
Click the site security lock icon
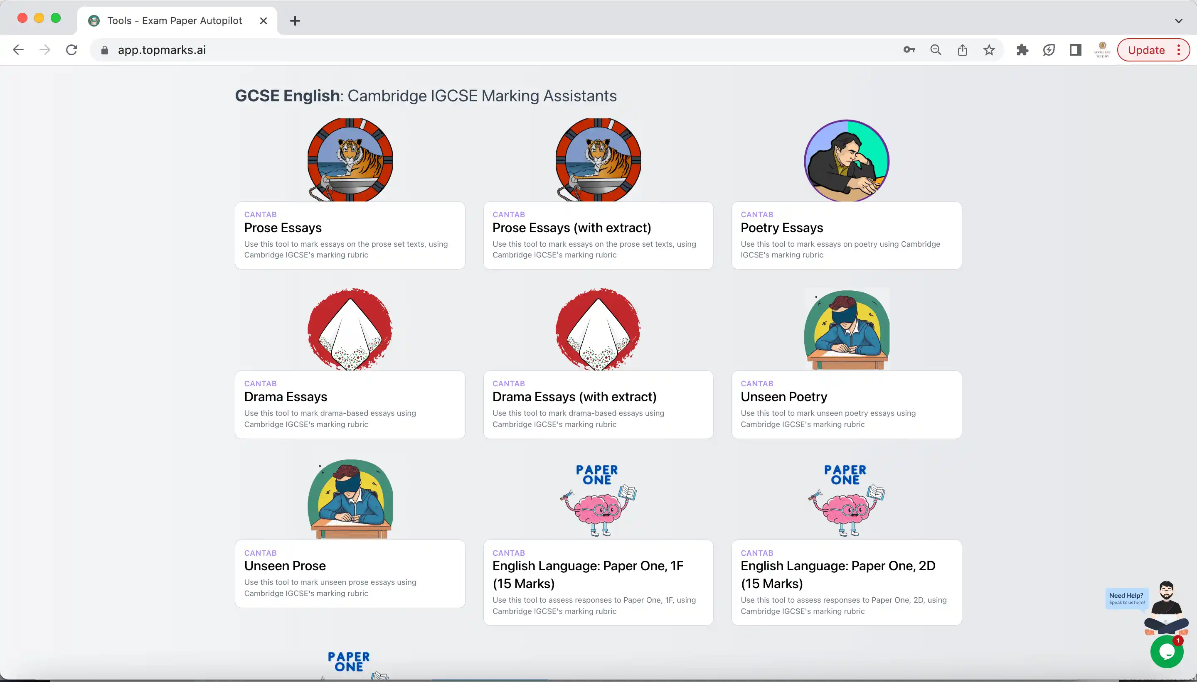[x=104, y=50]
